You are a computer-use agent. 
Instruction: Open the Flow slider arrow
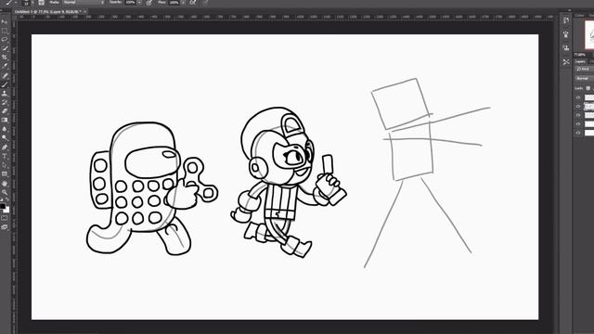pyautogui.click(x=183, y=3)
